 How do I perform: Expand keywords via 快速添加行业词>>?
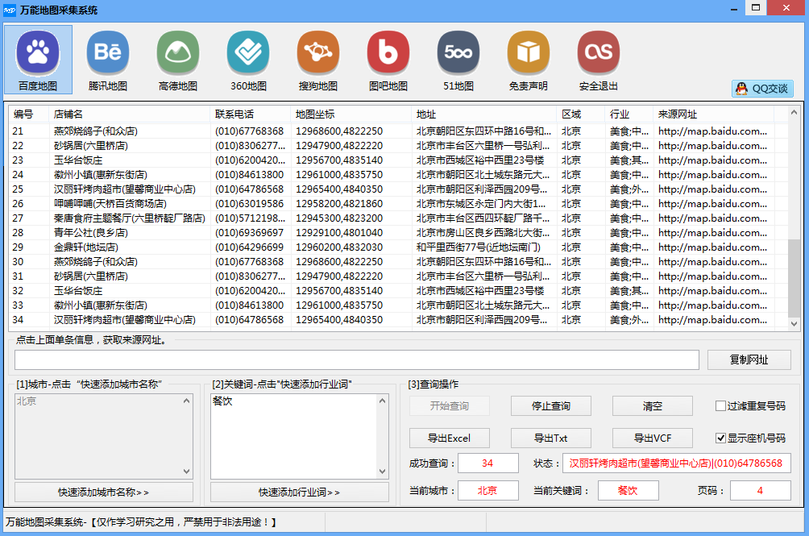pos(299,492)
